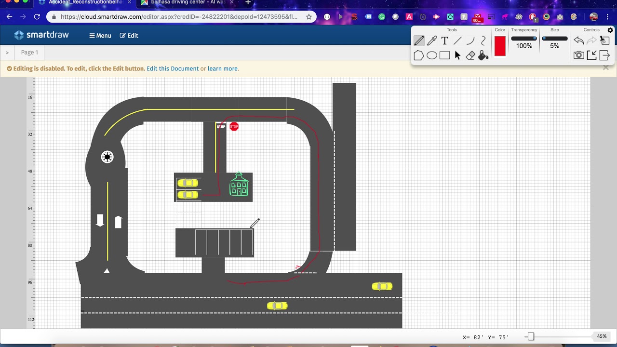
Task: Select the Paint Bucket fill tool
Action: click(483, 55)
